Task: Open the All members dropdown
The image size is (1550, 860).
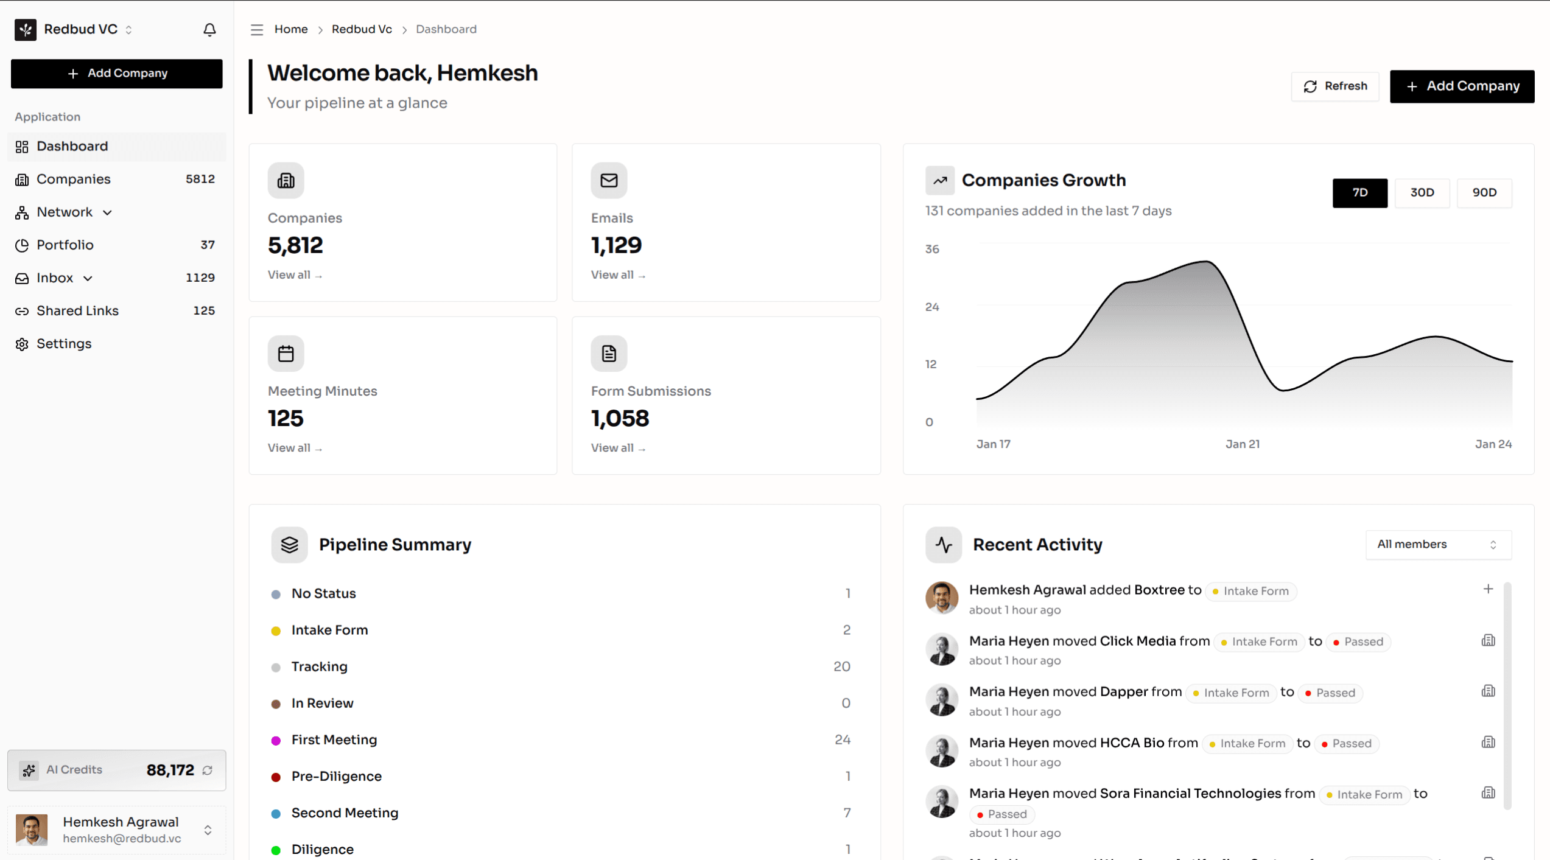Action: coord(1438,544)
